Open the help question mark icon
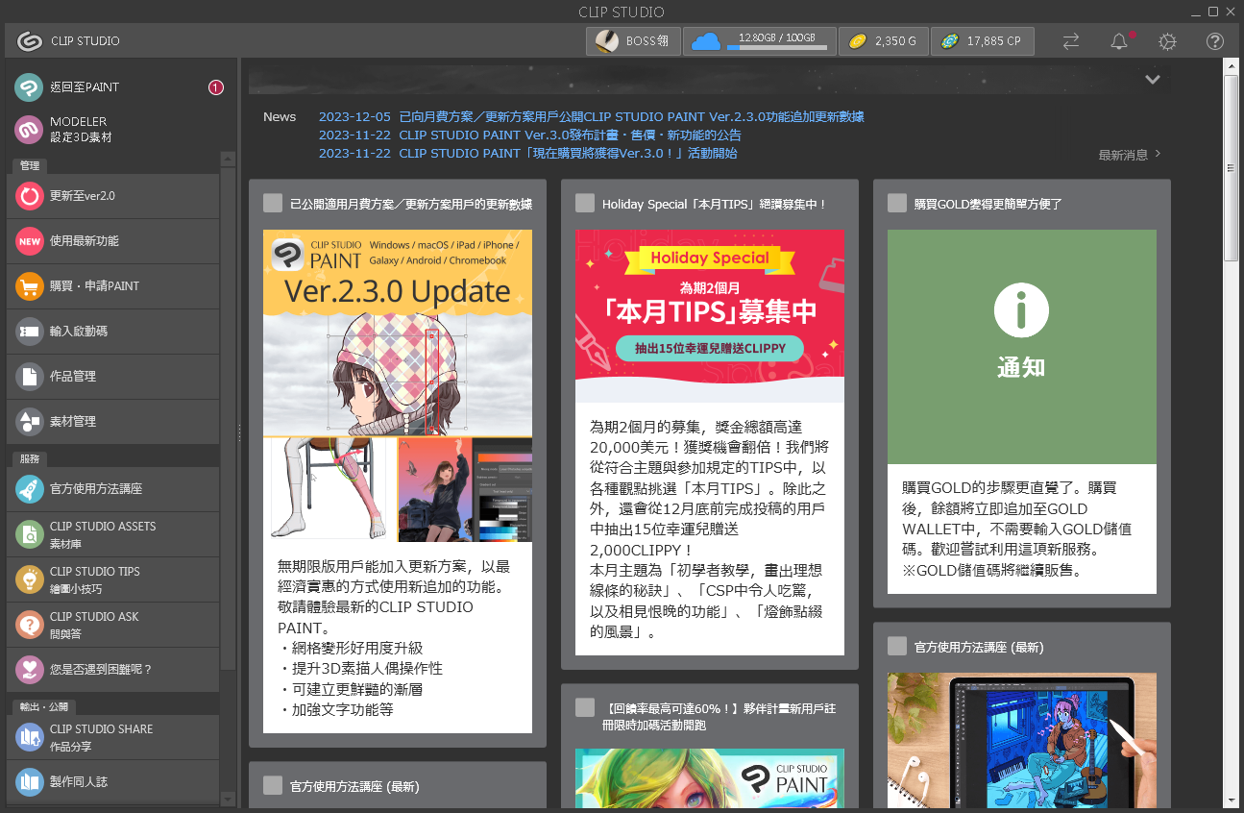Image resolution: width=1244 pixels, height=813 pixels. (x=1215, y=41)
